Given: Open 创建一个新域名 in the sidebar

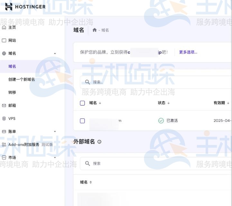Looking at the screenshot, I should pos(22,79).
